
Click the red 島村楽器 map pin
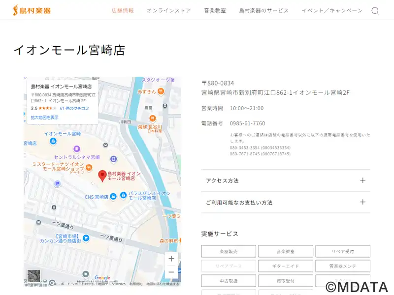[102, 176]
